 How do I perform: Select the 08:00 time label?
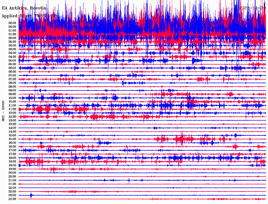click(x=12, y=83)
